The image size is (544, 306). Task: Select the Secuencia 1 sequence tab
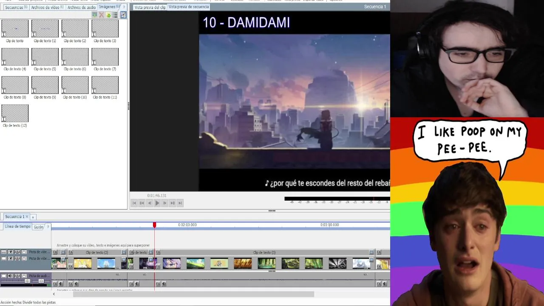tap(14, 217)
